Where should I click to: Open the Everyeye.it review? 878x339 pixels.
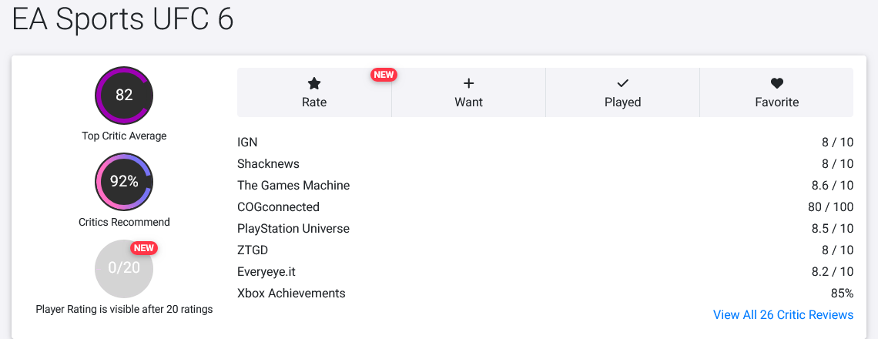click(266, 272)
